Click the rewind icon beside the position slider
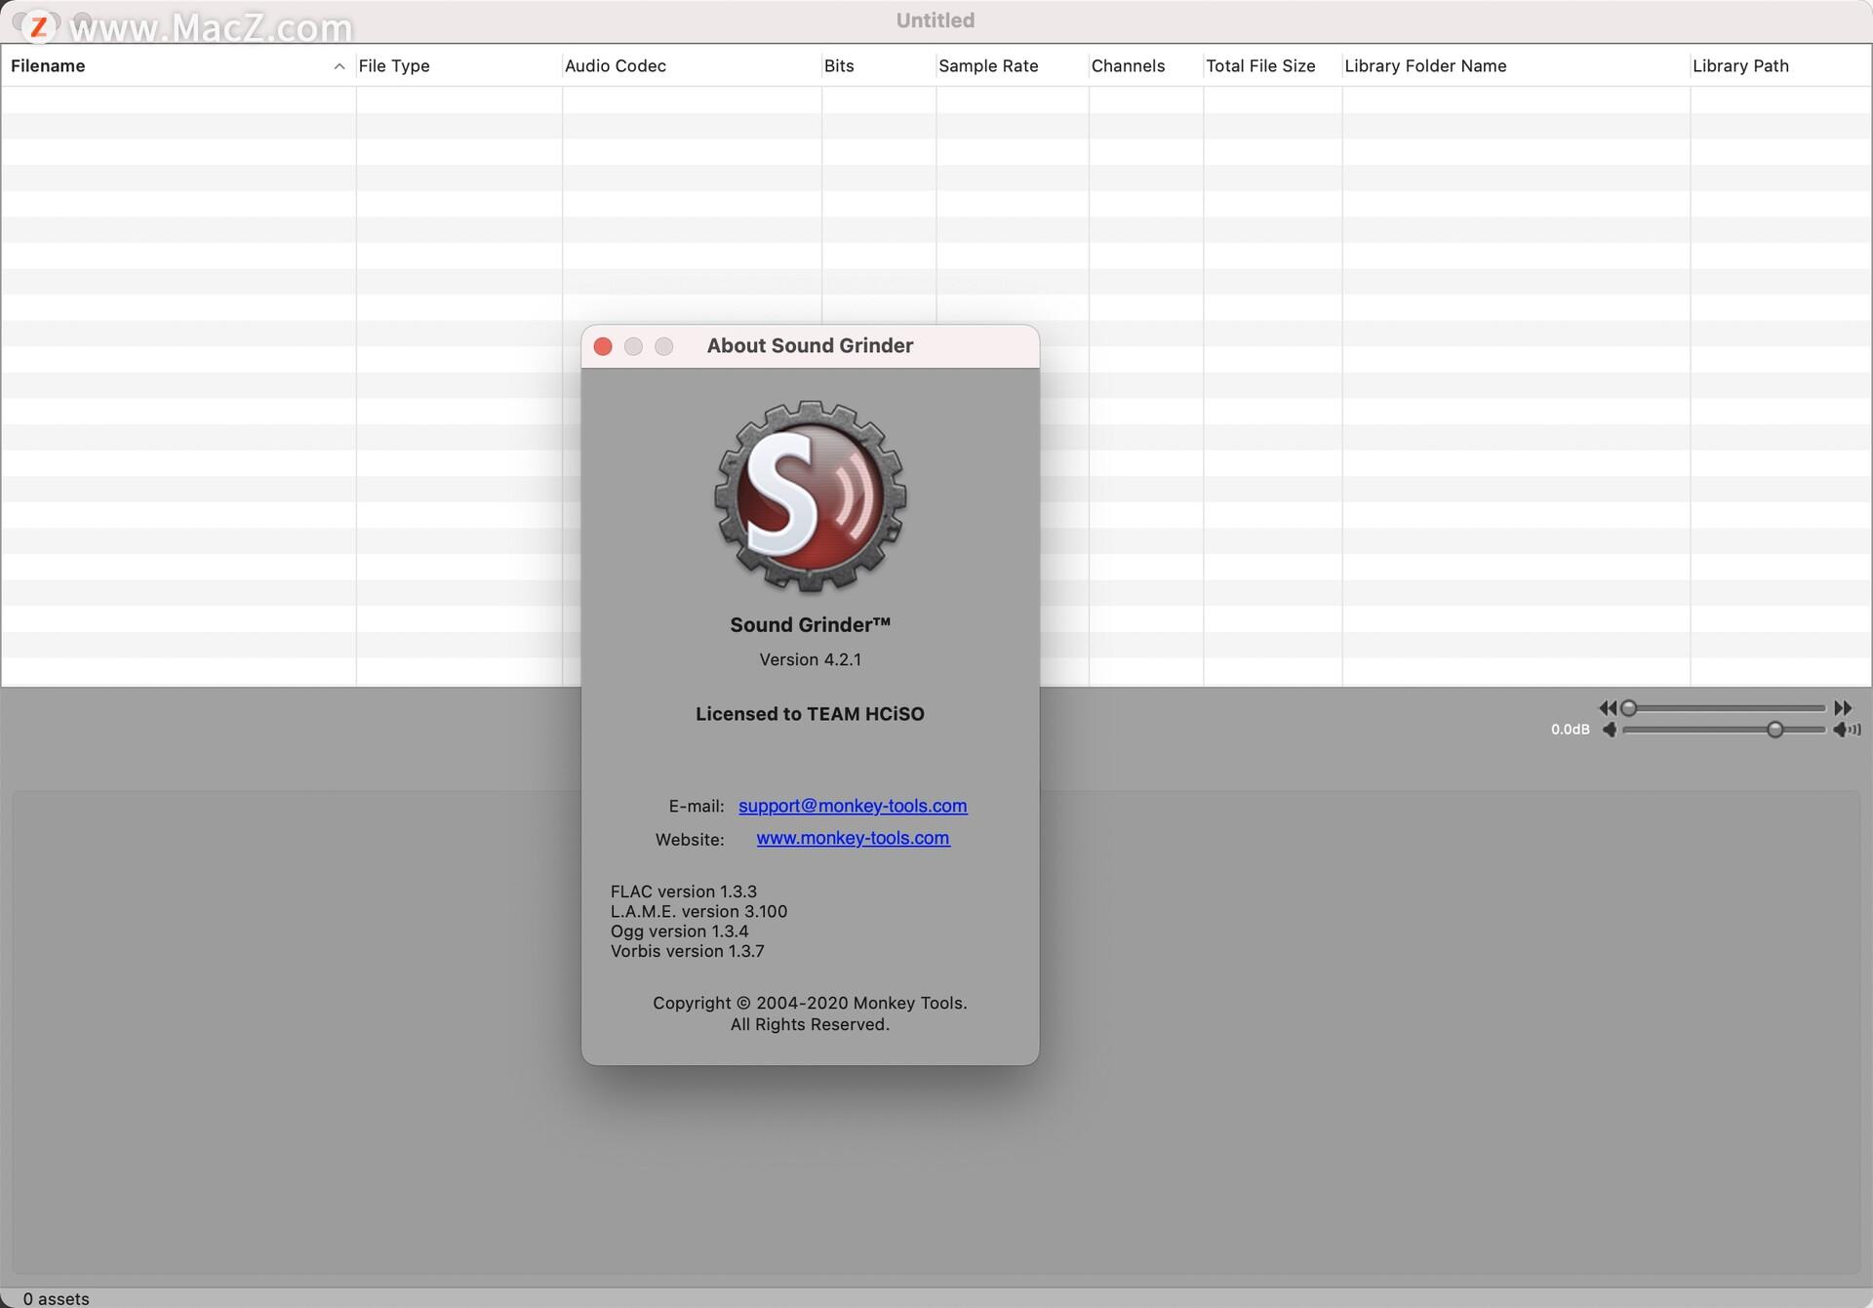The width and height of the screenshot is (1873, 1308). click(1607, 708)
